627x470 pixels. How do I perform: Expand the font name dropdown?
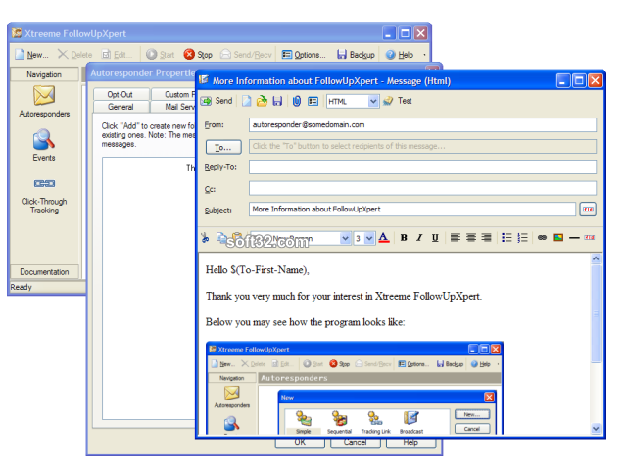tap(345, 239)
